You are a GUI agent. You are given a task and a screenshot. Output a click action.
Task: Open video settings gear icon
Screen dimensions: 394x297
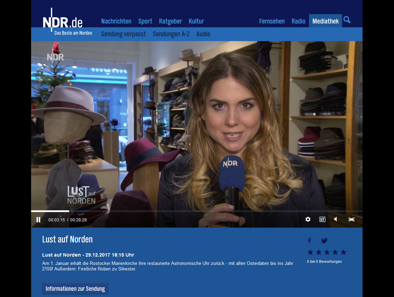(x=308, y=219)
